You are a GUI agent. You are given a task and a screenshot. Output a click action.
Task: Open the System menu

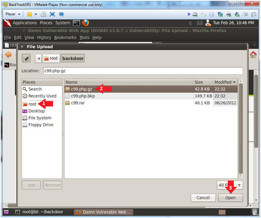(x=63, y=23)
